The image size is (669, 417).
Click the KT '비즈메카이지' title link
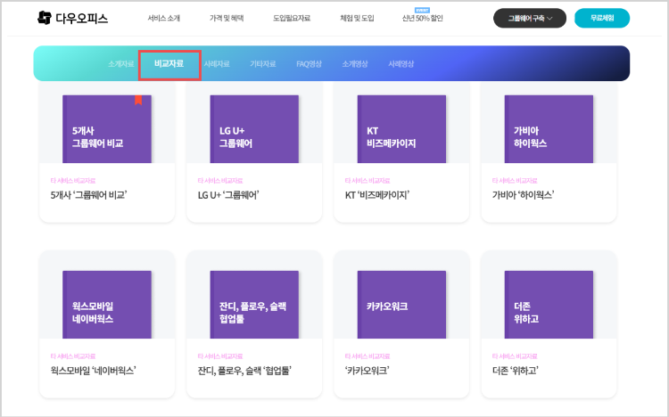pyautogui.click(x=377, y=195)
